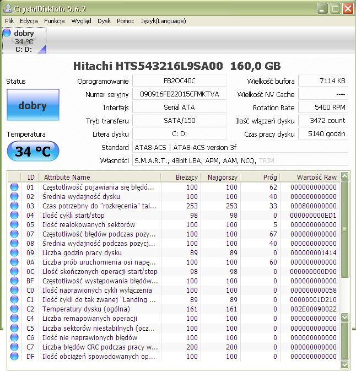Select row Ilość cykli start/stop
The image size is (356, 371).
[x=174, y=216]
